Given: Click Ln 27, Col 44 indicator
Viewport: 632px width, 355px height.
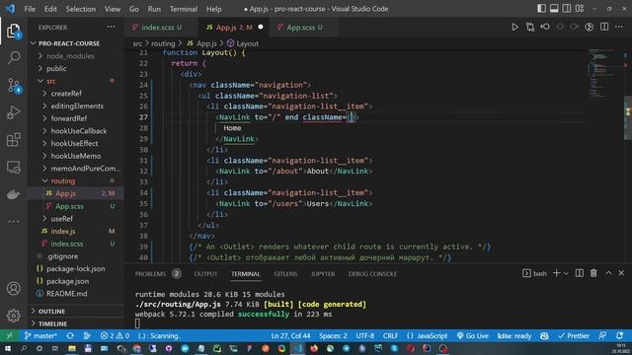Looking at the screenshot, I should click(290, 335).
